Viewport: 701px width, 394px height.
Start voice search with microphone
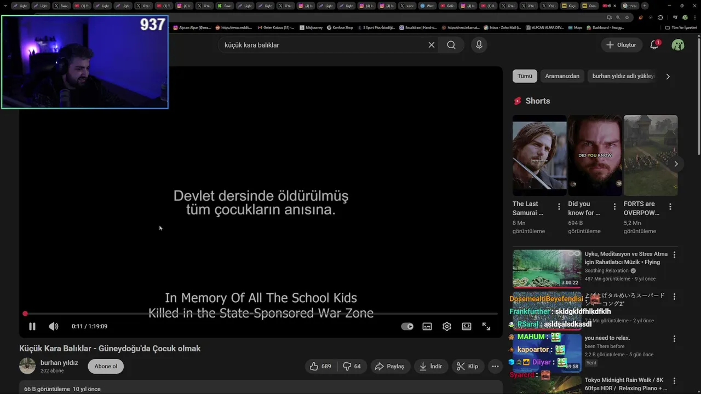point(479,45)
